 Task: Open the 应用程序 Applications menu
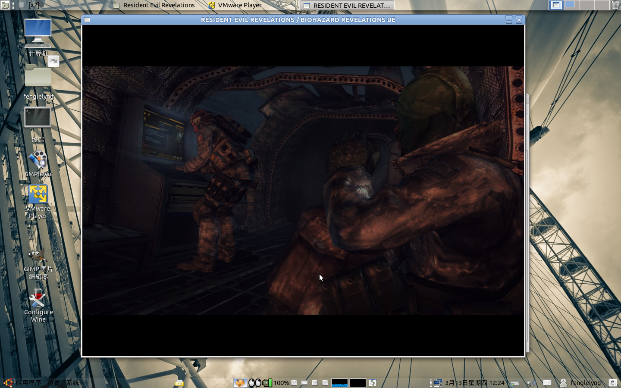[28, 383]
